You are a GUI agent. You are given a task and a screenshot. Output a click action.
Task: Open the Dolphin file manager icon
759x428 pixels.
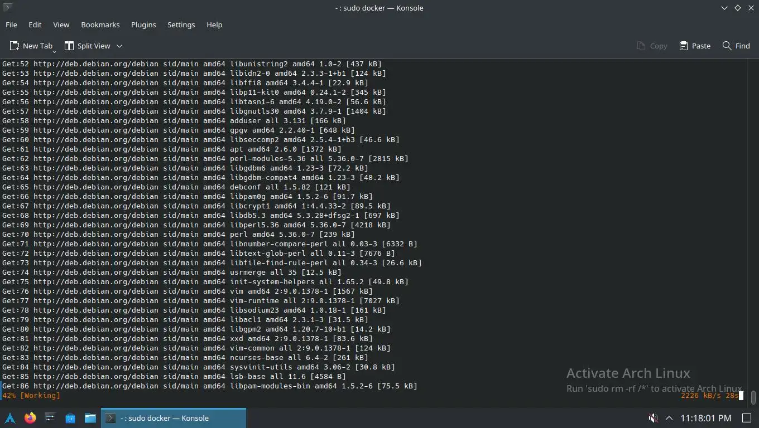pyautogui.click(x=90, y=418)
